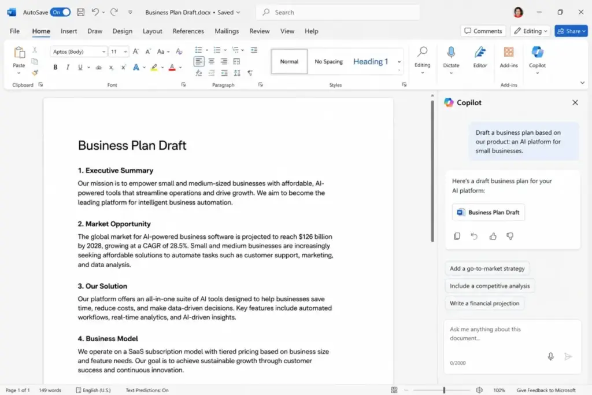The width and height of the screenshot is (592, 395).
Task: Click send arrow in Copilot pane
Action: pyautogui.click(x=568, y=356)
